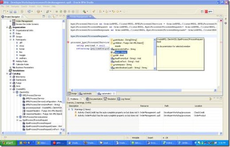The height and width of the screenshot is (147, 230).
Task: Collapse the OracleBPEL node
Action: click(10, 89)
